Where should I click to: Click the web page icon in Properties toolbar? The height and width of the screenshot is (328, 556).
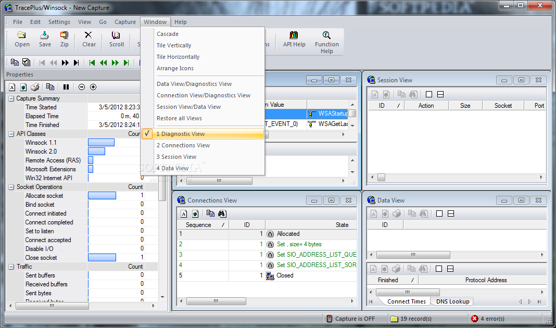[x=23, y=87]
